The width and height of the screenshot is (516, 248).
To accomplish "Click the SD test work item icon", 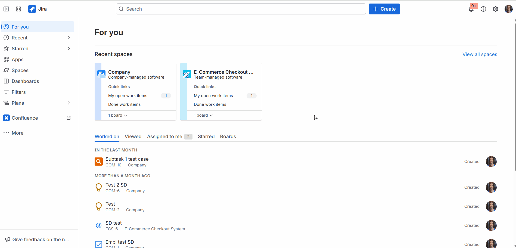I will pyautogui.click(x=99, y=225).
